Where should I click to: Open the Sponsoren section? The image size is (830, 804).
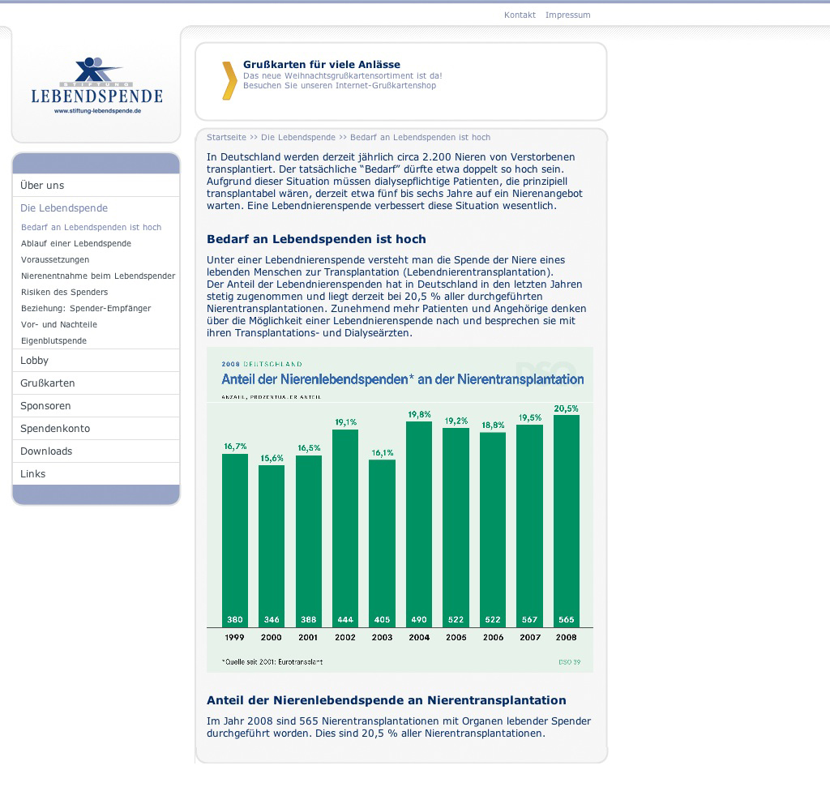(x=96, y=406)
